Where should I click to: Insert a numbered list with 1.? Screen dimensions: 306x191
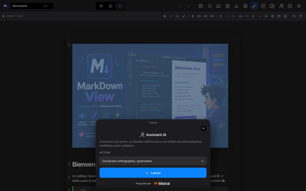click(234, 16)
